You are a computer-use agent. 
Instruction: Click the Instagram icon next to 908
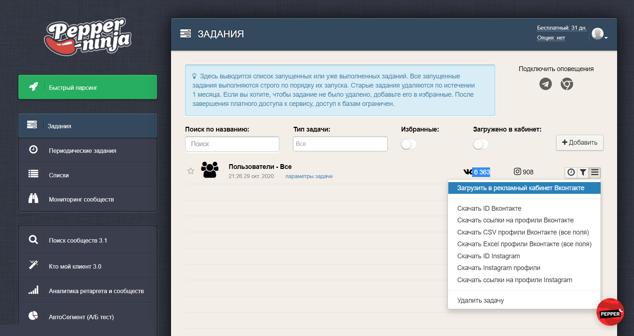click(x=517, y=171)
